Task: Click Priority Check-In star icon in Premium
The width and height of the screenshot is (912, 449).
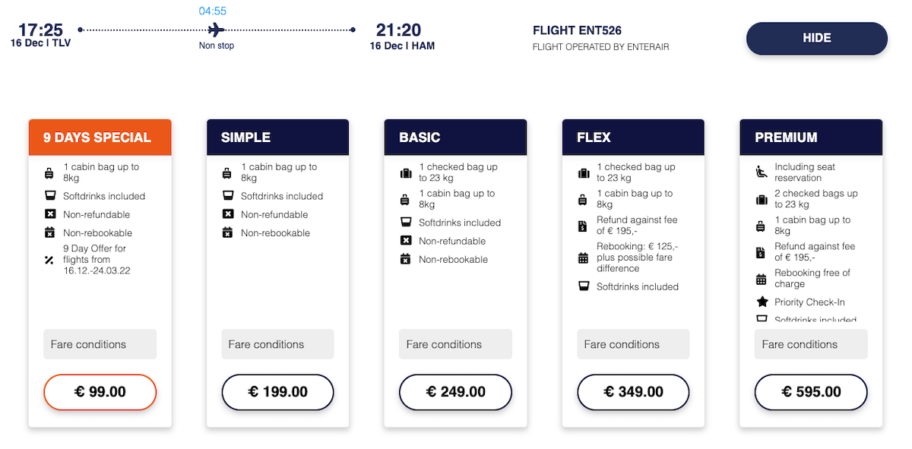Action: 761,302
